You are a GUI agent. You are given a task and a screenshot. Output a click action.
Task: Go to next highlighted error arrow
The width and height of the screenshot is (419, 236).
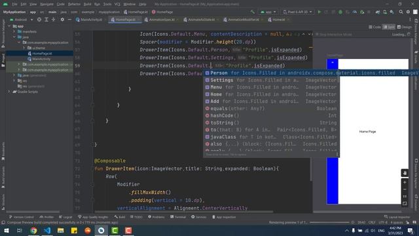309,34
